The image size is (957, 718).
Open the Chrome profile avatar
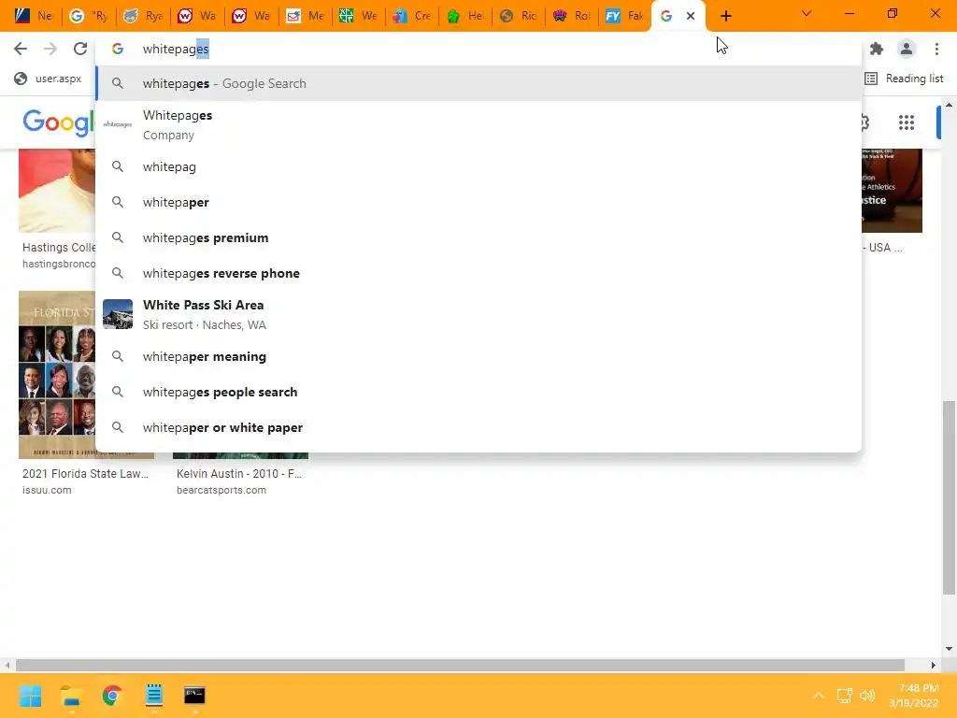(907, 49)
